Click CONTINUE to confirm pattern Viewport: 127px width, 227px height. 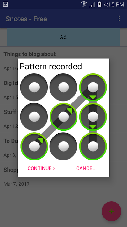click(x=41, y=168)
